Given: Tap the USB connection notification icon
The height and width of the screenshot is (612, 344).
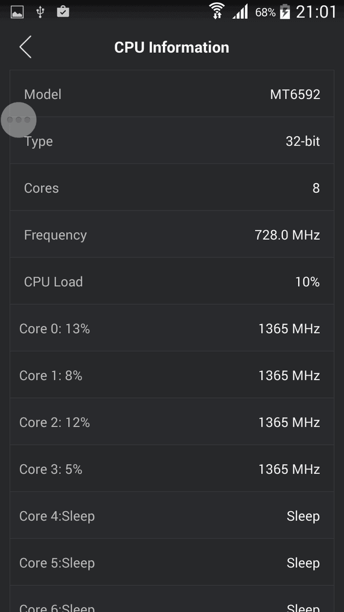Looking at the screenshot, I should point(40,12).
